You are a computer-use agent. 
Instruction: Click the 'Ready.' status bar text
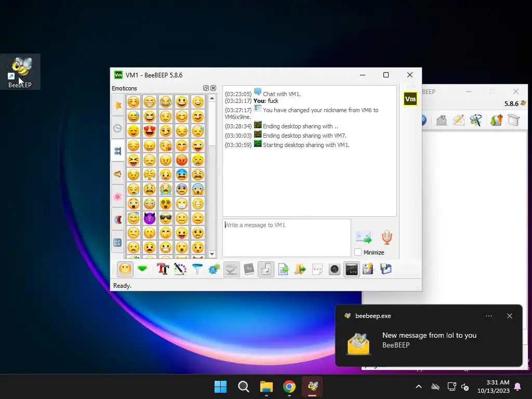point(122,286)
